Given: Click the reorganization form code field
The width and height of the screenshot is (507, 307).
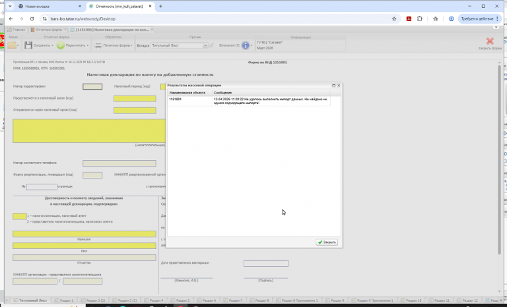Looking at the screenshot, I should 92,175.
